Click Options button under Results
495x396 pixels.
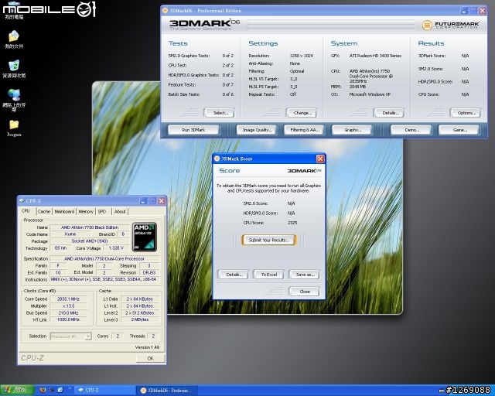[466, 113]
